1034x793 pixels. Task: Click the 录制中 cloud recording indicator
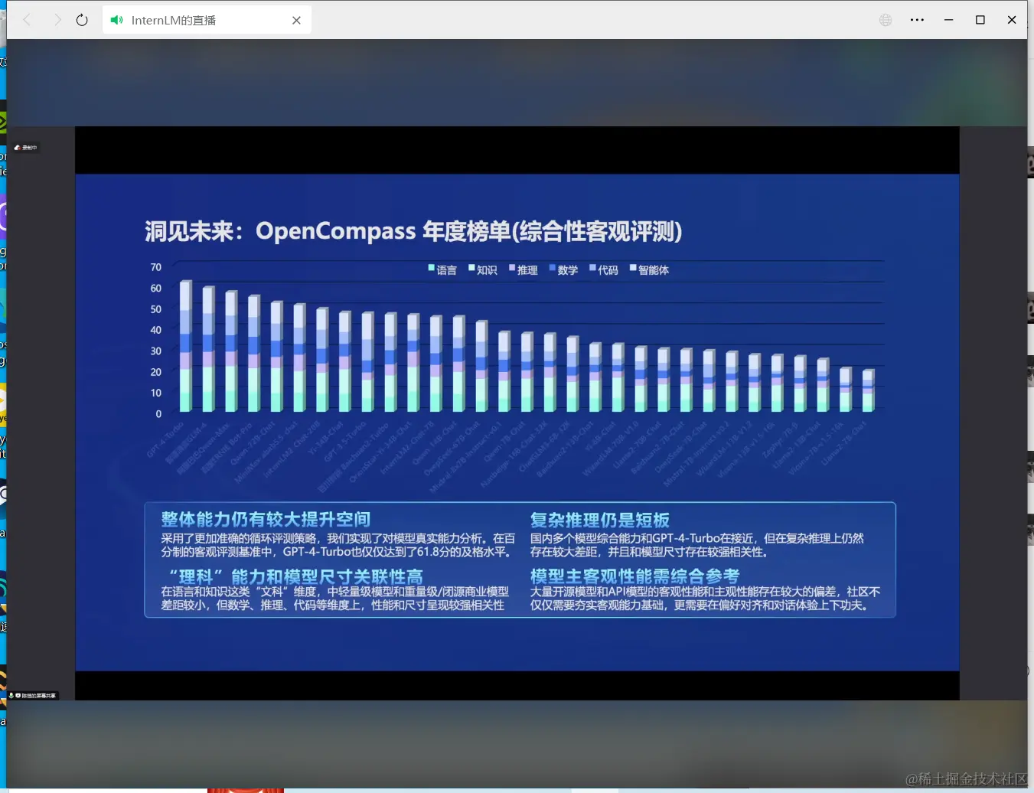coord(25,148)
